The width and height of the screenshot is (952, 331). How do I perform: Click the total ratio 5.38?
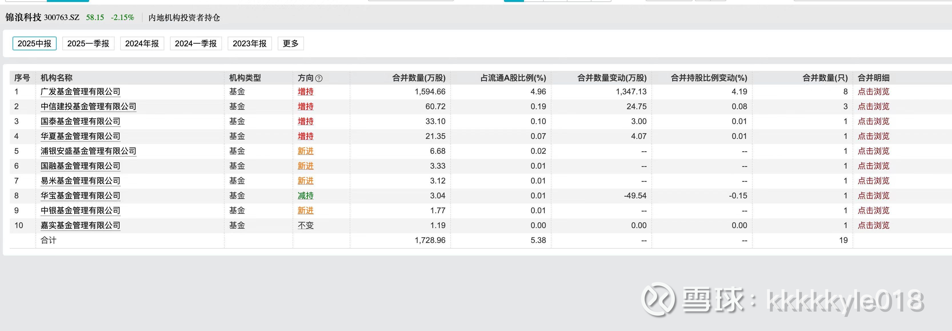(539, 240)
